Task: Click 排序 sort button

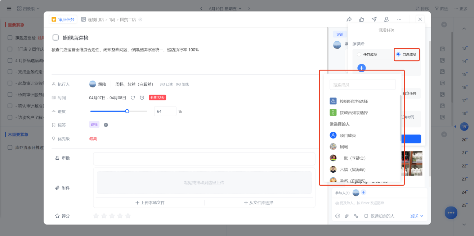Action: 422,9
